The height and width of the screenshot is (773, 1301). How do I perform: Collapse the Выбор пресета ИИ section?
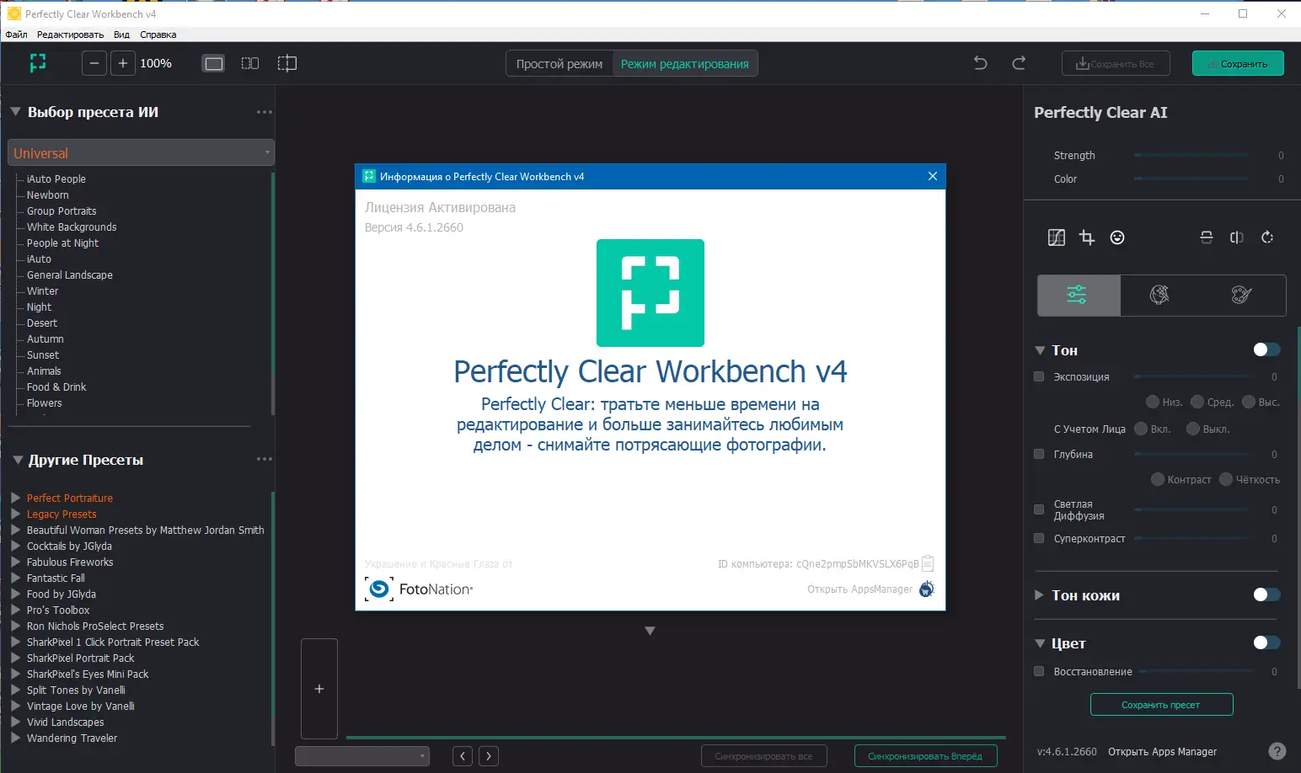pyautogui.click(x=15, y=112)
